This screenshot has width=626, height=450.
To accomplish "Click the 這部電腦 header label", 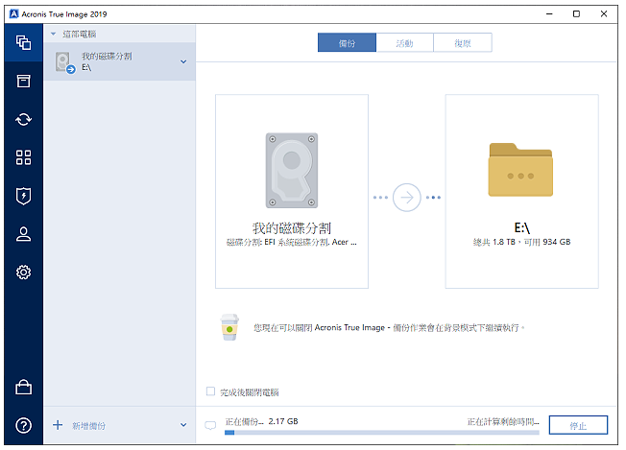I will click(x=80, y=35).
